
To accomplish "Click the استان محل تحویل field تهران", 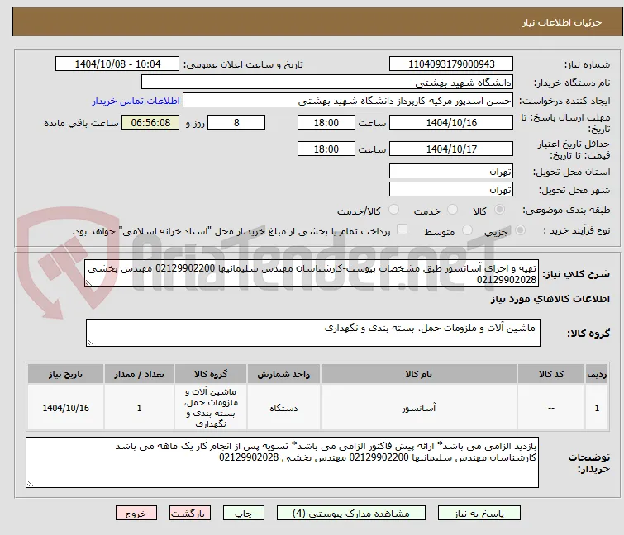I will click(451, 171).
